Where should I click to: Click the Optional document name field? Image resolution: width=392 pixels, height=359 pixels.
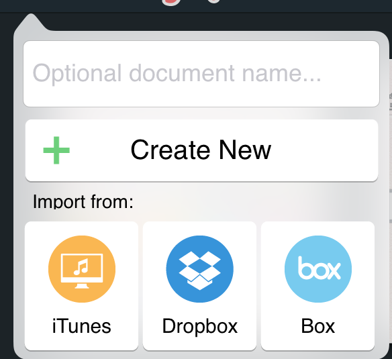click(x=201, y=74)
